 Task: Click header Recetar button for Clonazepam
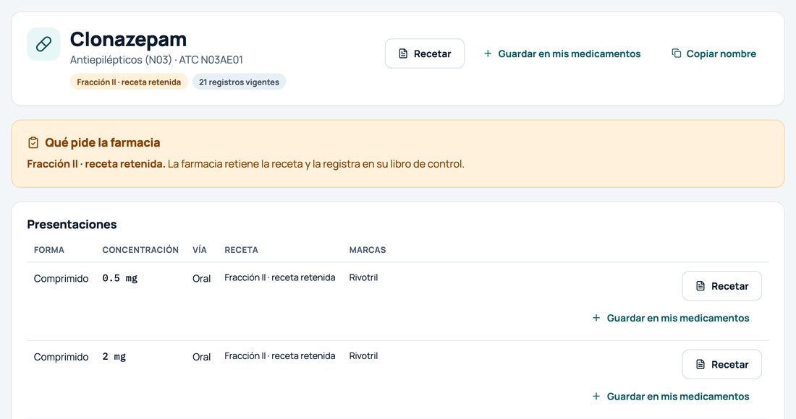pyautogui.click(x=424, y=53)
